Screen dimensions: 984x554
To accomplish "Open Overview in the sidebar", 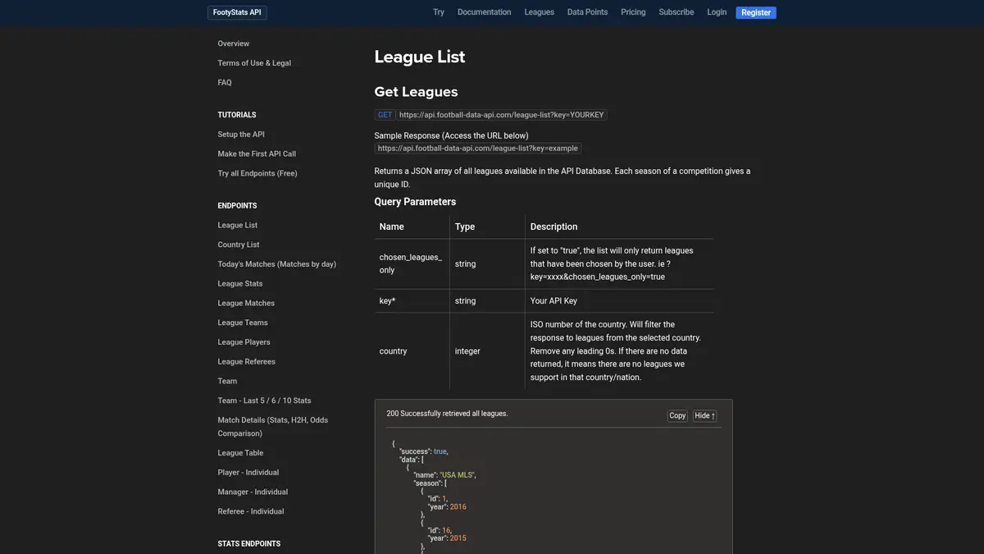I will coord(234,43).
